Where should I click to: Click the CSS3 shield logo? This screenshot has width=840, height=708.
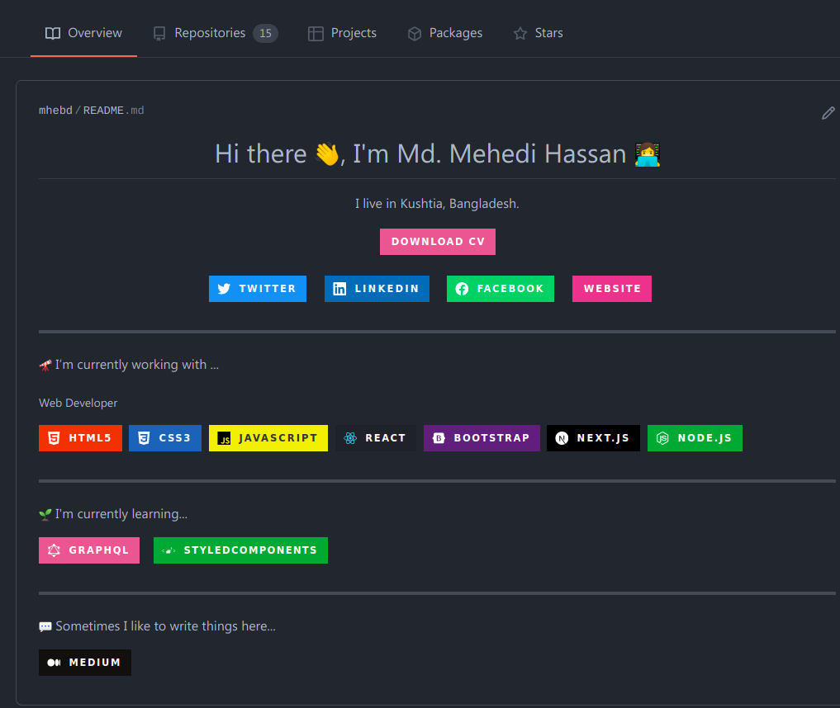coord(144,438)
